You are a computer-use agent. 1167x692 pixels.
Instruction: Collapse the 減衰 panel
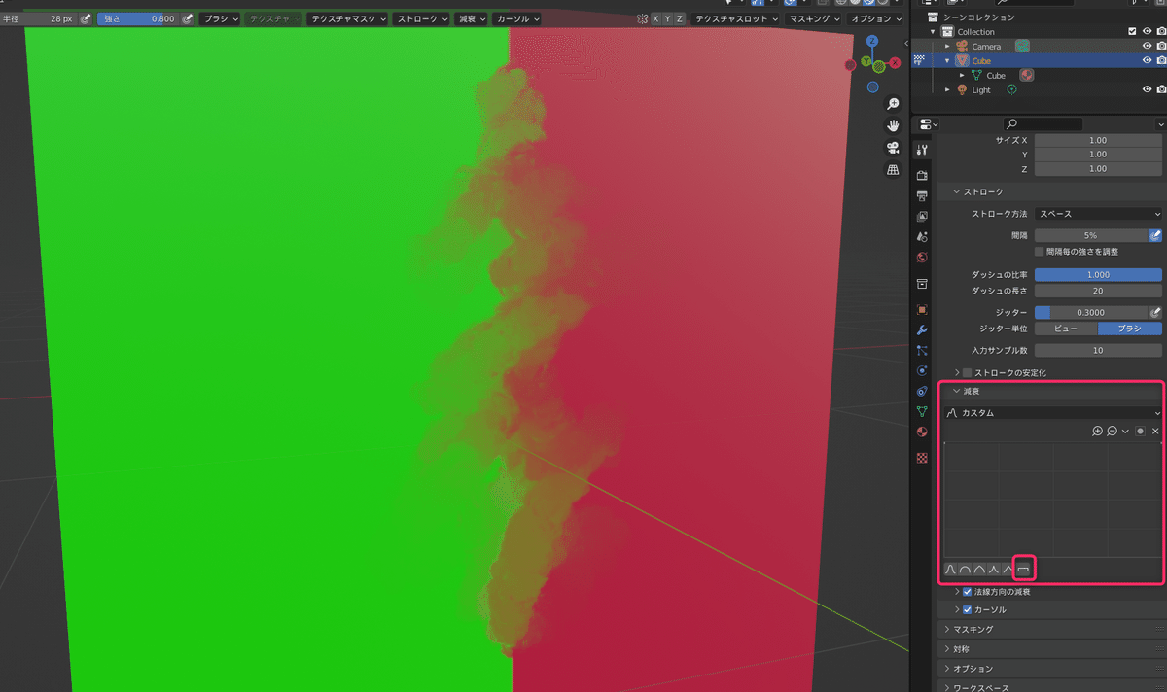pyautogui.click(x=1050, y=392)
